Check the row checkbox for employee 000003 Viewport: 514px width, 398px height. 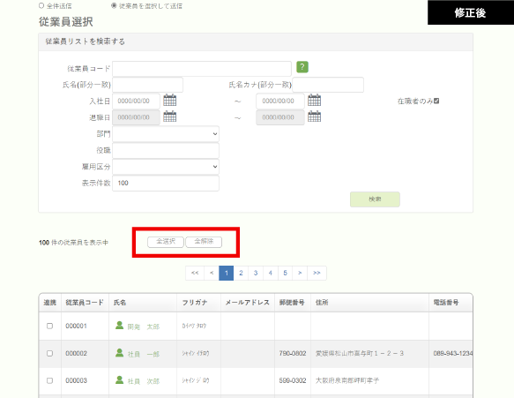[50, 380]
